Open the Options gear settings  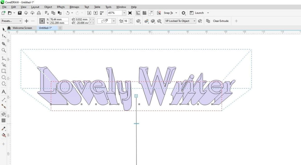pyautogui.click(x=183, y=13)
